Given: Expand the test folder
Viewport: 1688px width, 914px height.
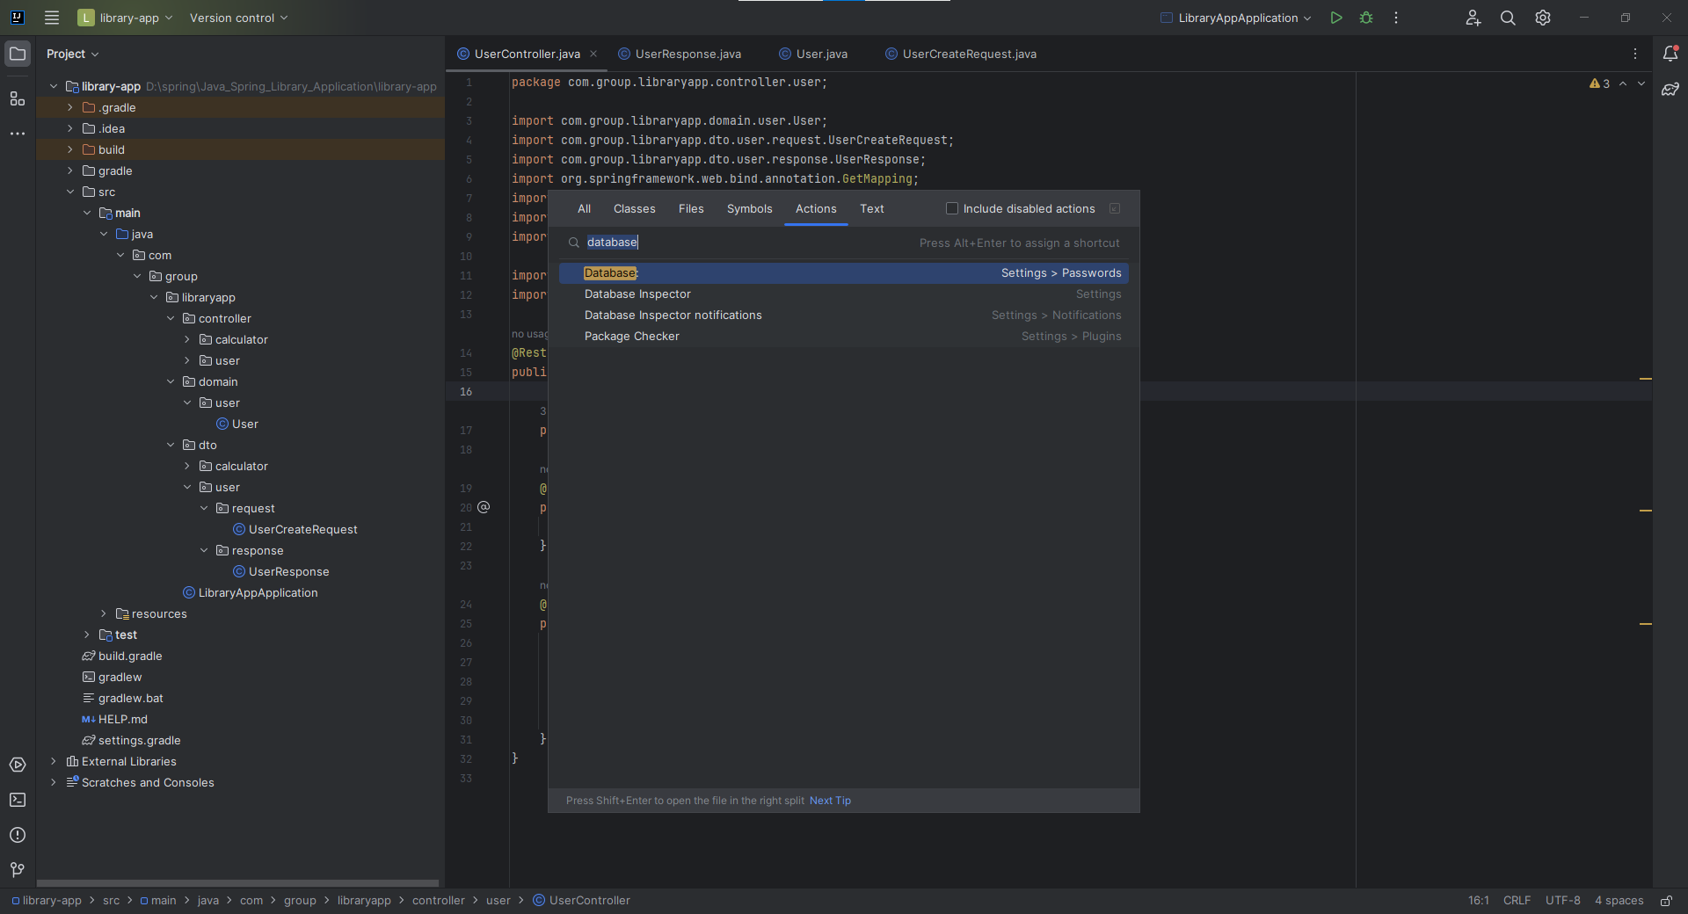Looking at the screenshot, I should [87, 635].
